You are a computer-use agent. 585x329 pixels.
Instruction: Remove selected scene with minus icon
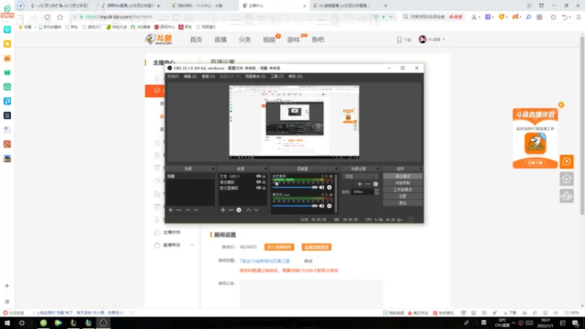178,210
